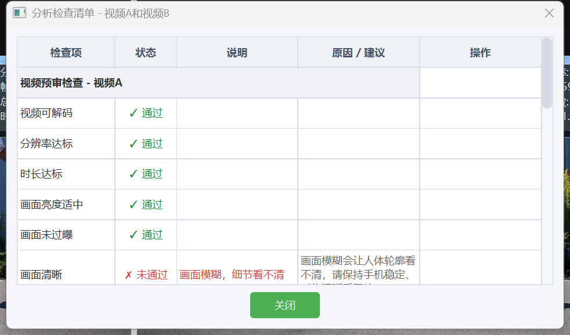Close the 分析检查清单 dialog window
570x335 pixels.
549,13
